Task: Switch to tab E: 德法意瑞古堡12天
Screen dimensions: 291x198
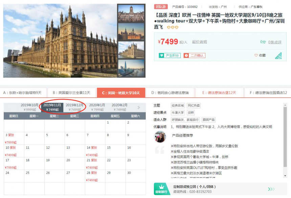Action: tap(219, 92)
